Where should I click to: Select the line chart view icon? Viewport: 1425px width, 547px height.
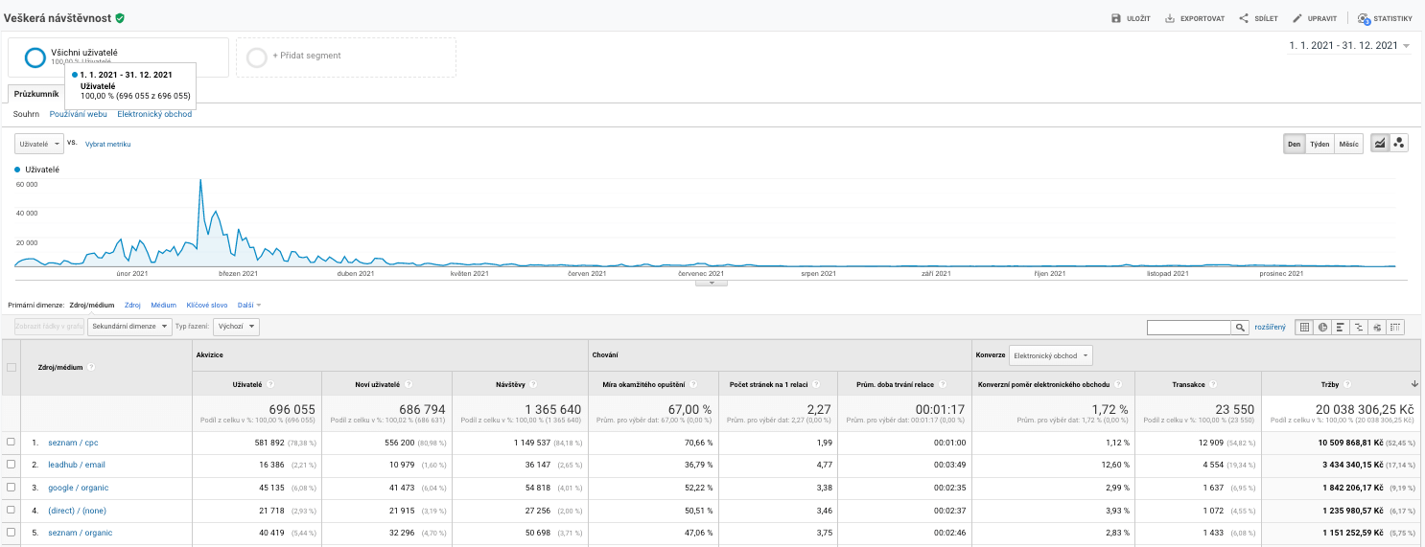1380,144
